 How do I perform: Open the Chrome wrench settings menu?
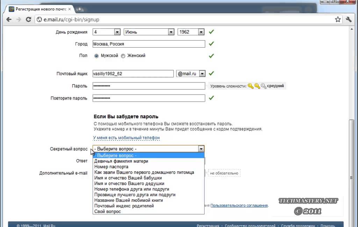click(x=349, y=20)
